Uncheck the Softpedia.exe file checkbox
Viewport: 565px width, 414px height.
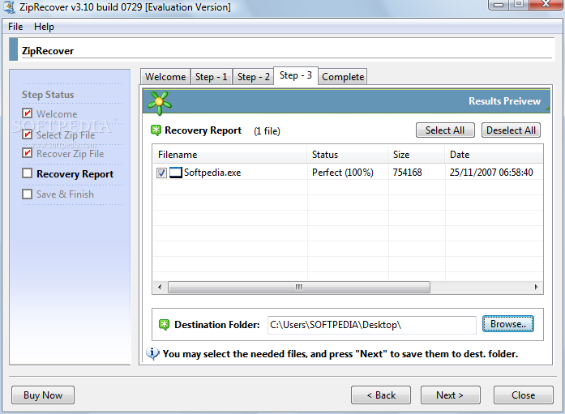click(161, 173)
